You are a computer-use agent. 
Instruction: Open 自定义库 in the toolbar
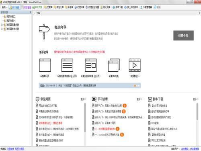click(x=59, y=7)
